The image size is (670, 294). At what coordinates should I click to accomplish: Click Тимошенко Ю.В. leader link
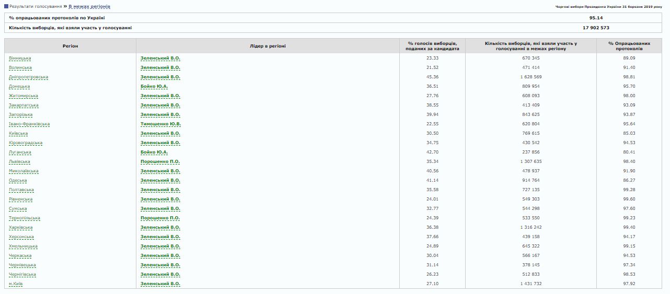160,124
